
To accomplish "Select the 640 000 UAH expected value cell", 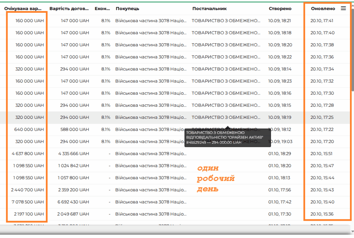I will (29, 129).
